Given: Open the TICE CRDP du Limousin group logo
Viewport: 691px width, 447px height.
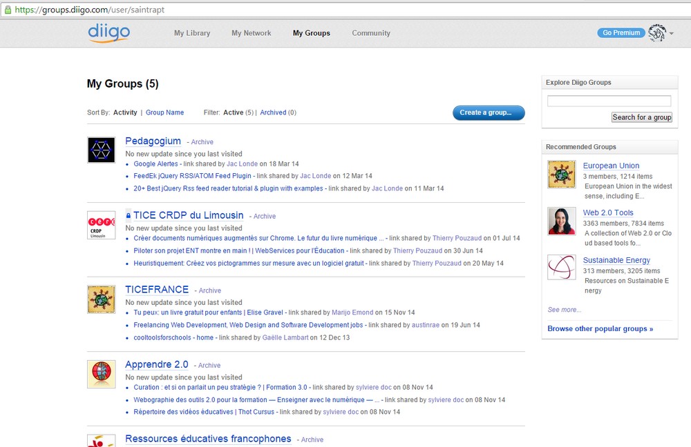Looking at the screenshot, I should [x=102, y=225].
